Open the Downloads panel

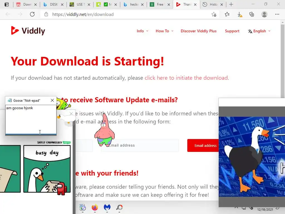click(240, 14)
